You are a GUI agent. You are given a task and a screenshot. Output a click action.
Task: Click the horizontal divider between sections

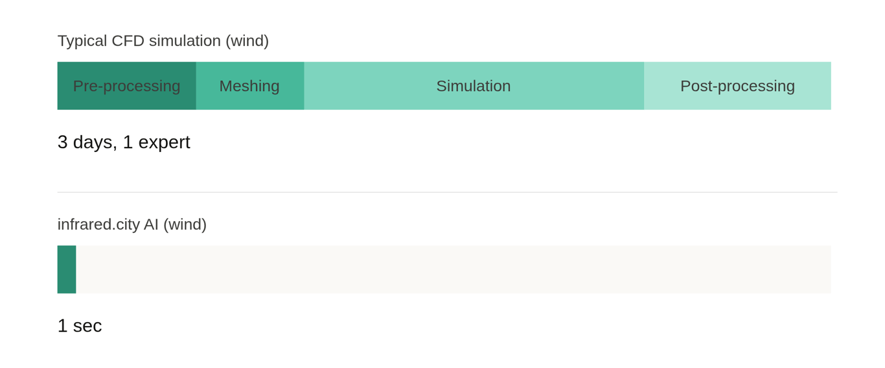(x=447, y=192)
